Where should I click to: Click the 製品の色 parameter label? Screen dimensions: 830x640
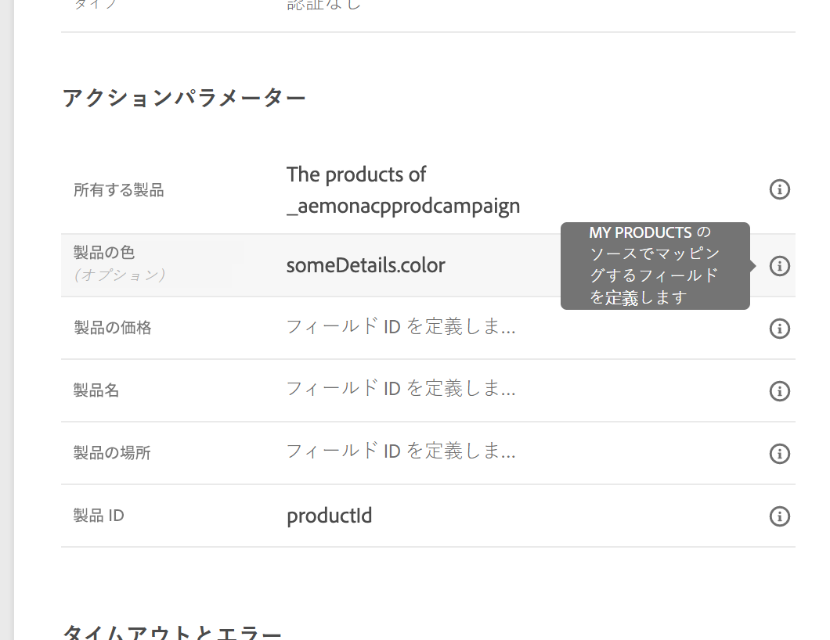pyautogui.click(x=104, y=253)
